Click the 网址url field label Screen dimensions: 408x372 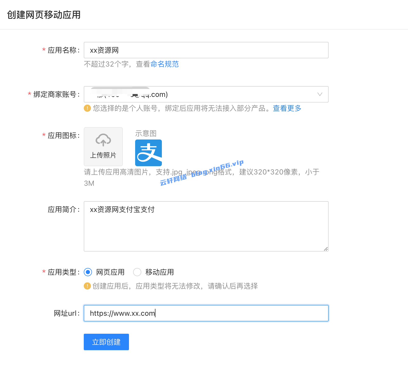tap(67, 313)
